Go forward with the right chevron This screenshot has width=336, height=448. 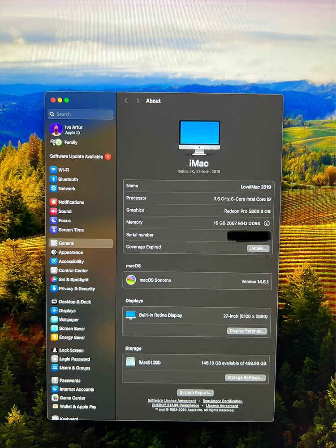pyautogui.click(x=138, y=100)
